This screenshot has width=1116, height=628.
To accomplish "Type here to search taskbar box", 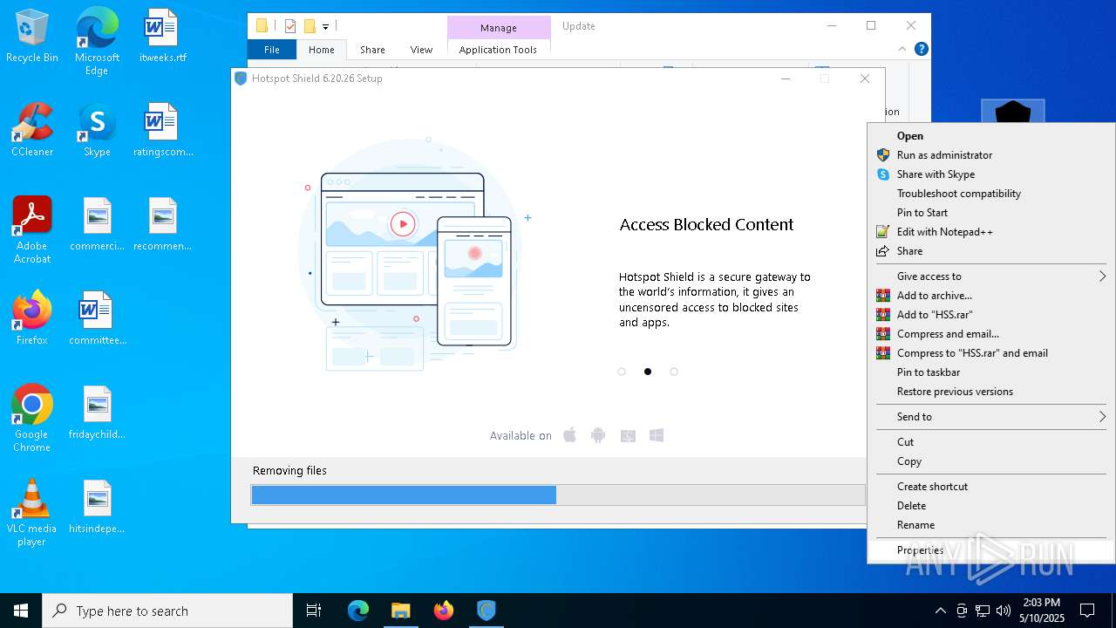I will pyautogui.click(x=167, y=611).
